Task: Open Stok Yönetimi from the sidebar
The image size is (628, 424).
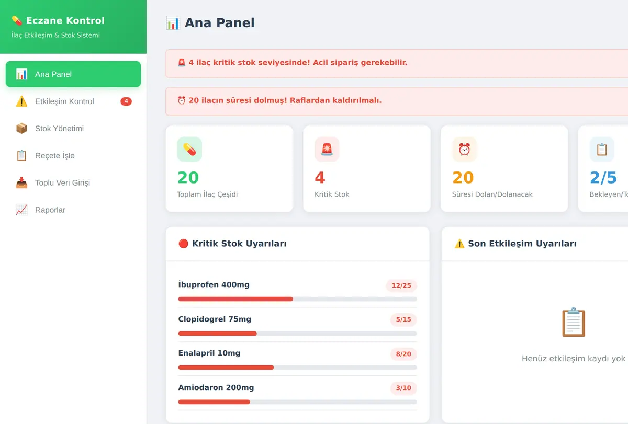Action: coord(73,129)
